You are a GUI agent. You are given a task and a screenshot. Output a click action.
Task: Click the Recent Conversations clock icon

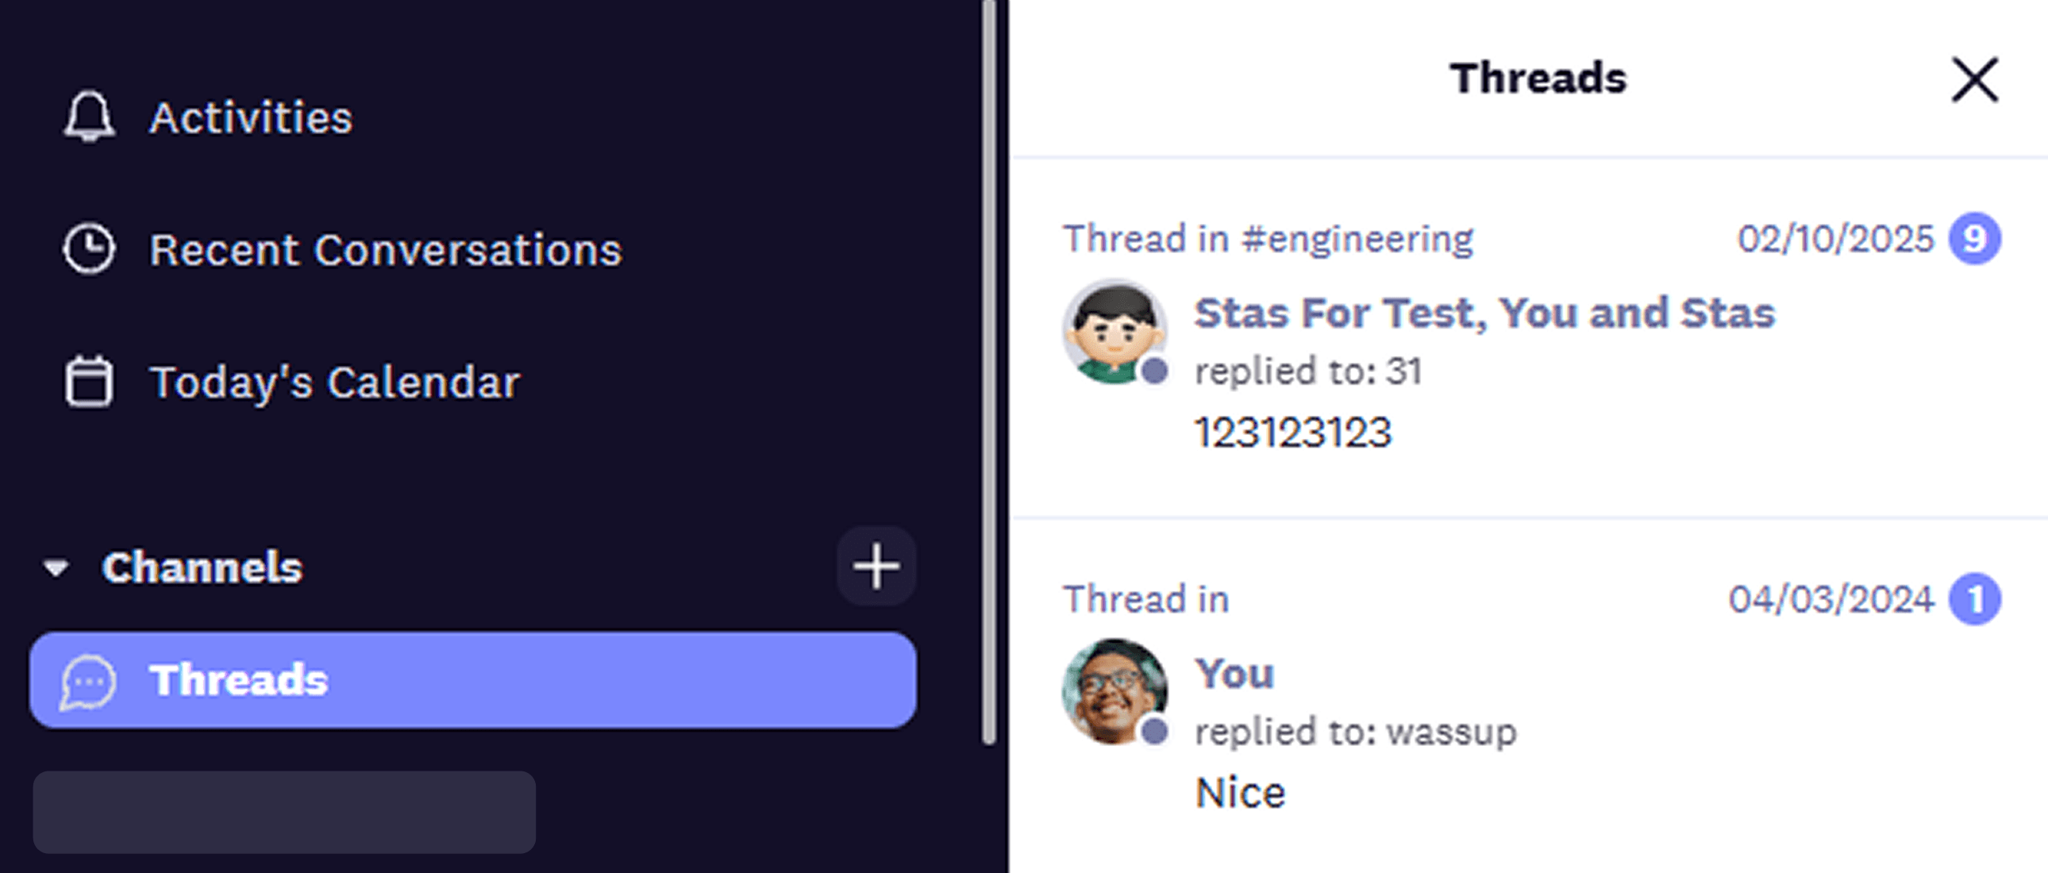coord(89,249)
